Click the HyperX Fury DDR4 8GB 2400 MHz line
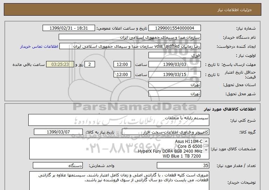This screenshot has width=269, height=190. click(x=170, y=151)
